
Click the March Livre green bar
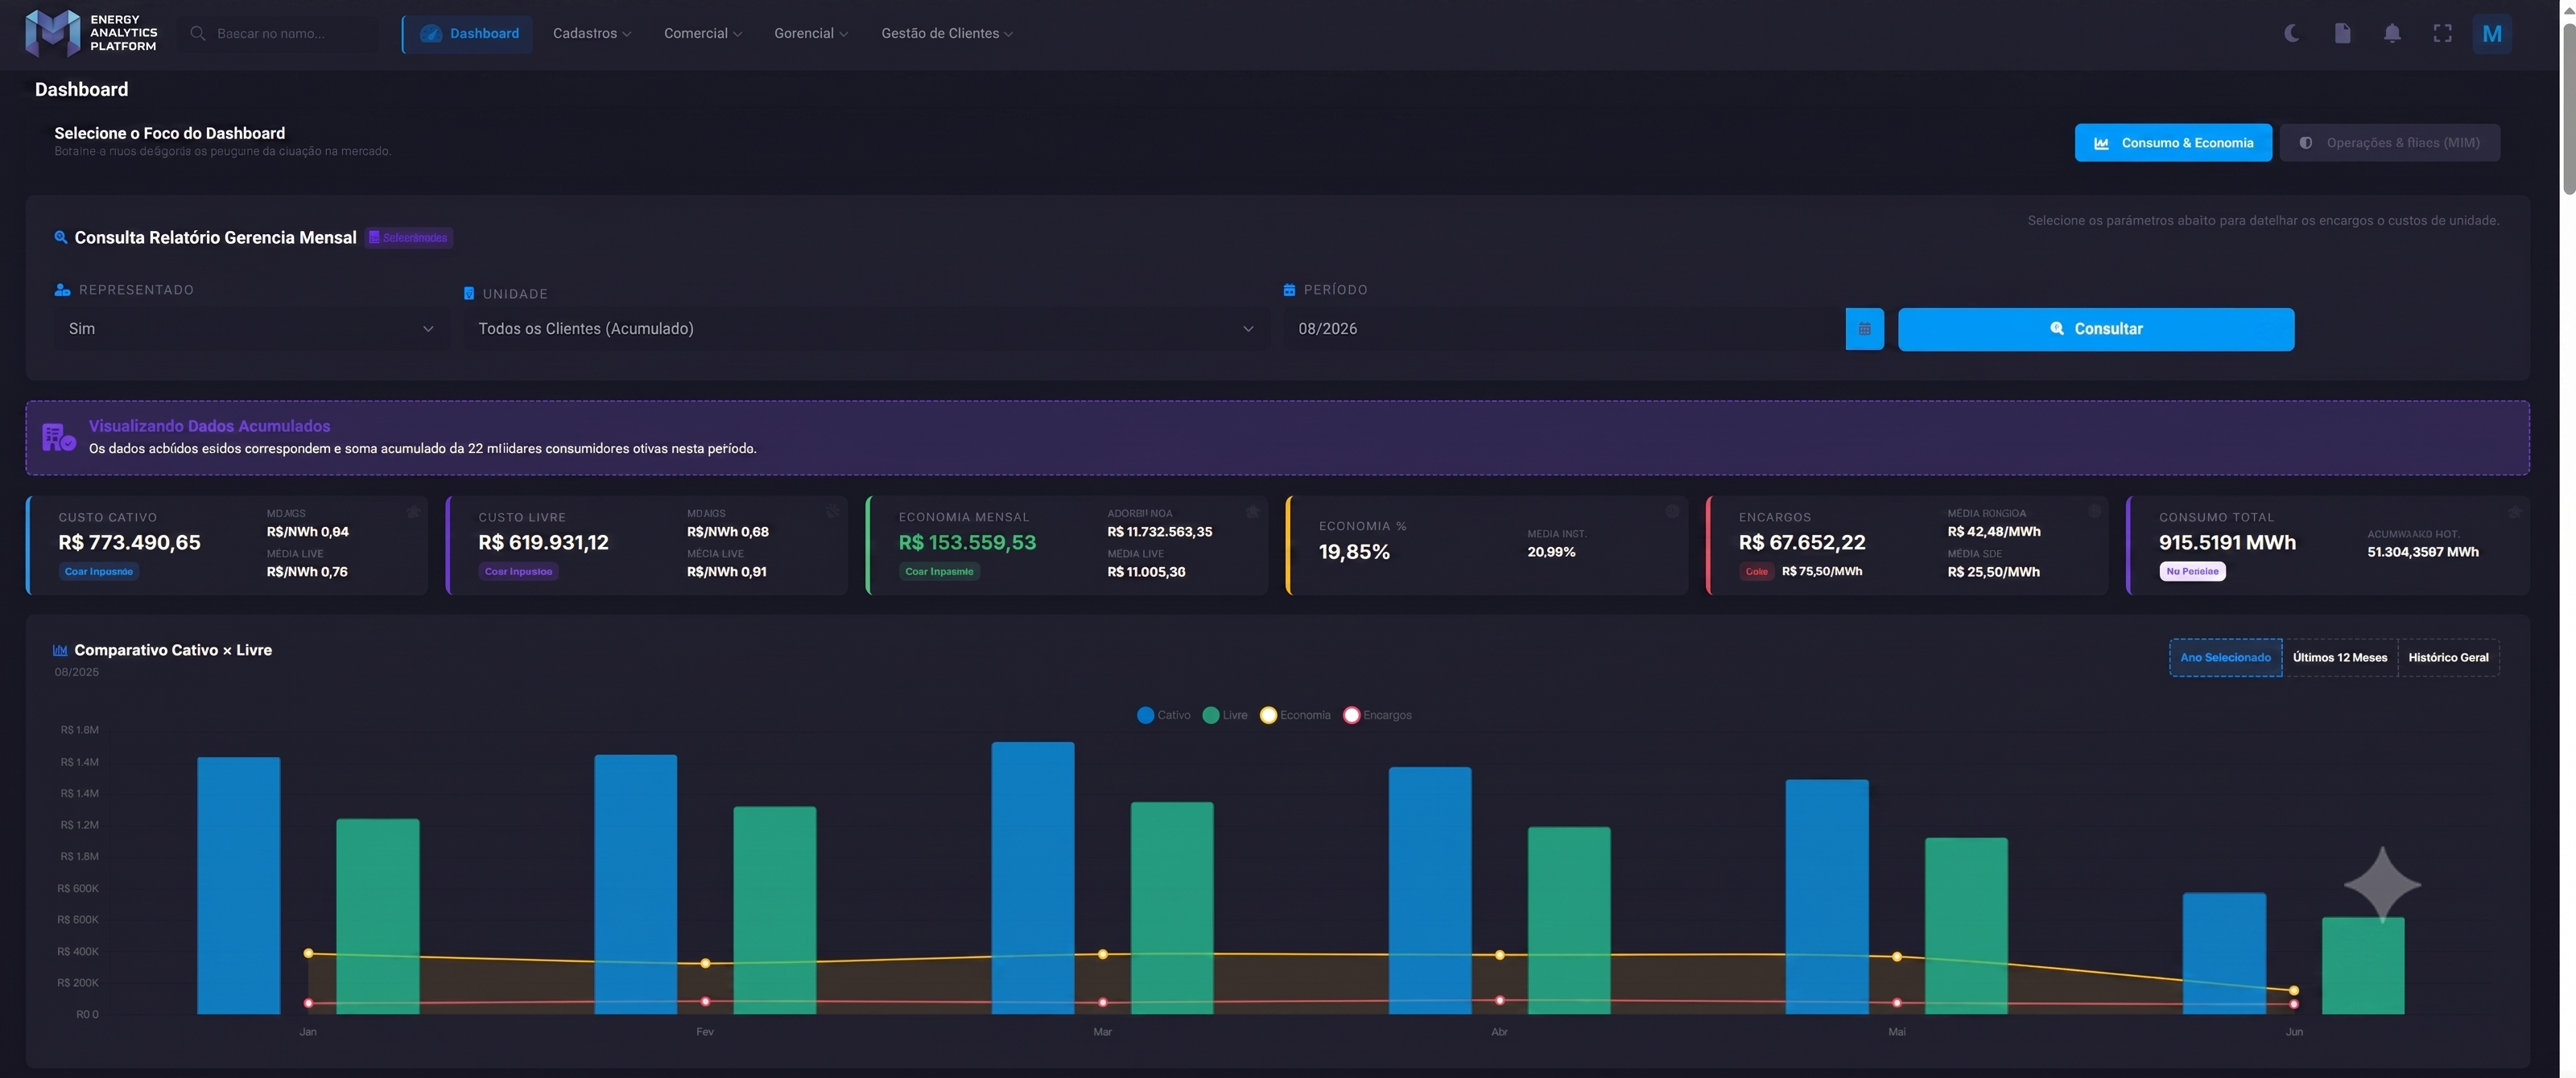point(1172,908)
